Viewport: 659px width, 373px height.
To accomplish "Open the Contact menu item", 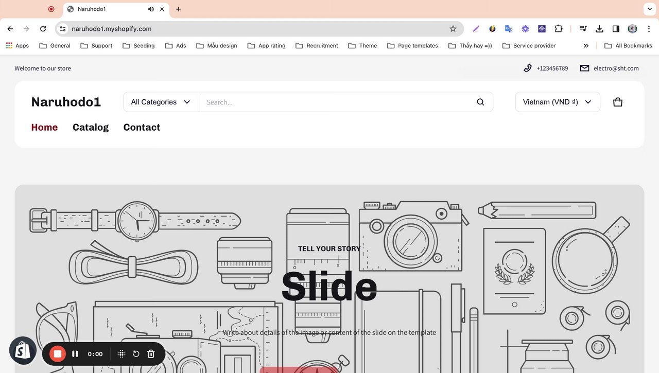I will point(142,127).
